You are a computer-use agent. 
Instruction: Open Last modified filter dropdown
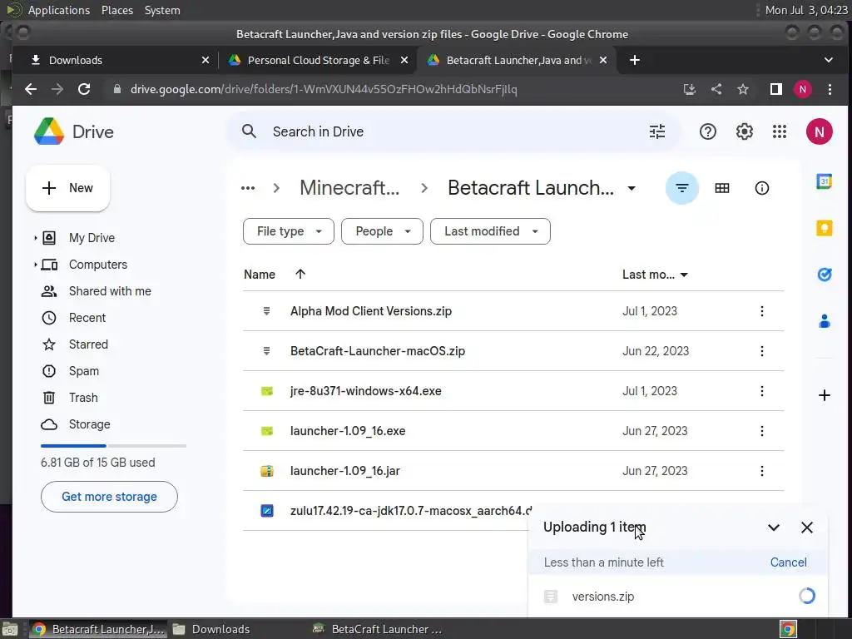490,231
